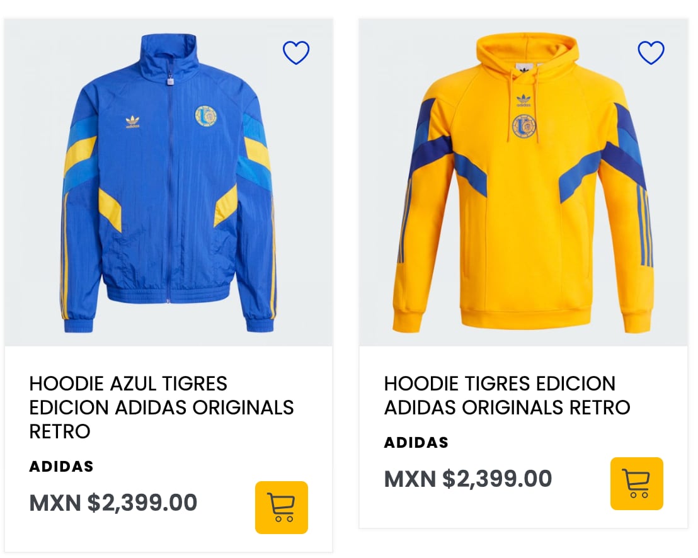
Task: Click the Tigres crest on the yellow hoodie
Action: (x=523, y=127)
